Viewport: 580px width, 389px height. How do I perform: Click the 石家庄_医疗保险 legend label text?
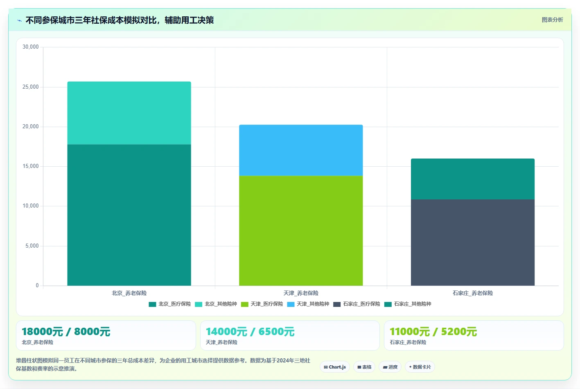click(x=361, y=304)
